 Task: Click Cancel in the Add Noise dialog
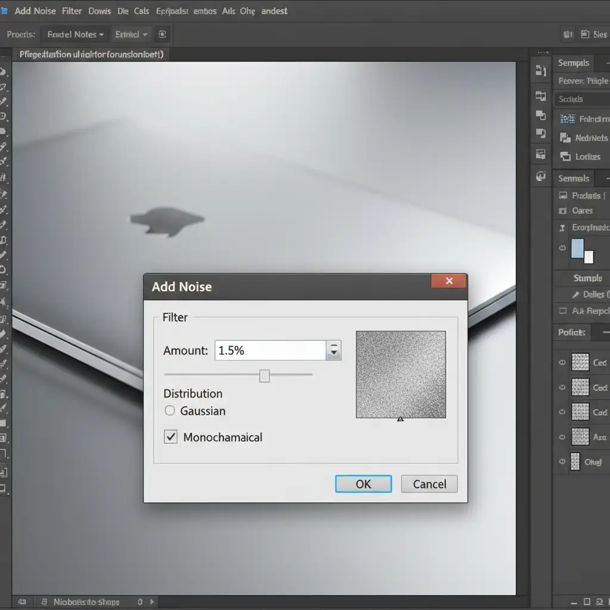coord(429,484)
